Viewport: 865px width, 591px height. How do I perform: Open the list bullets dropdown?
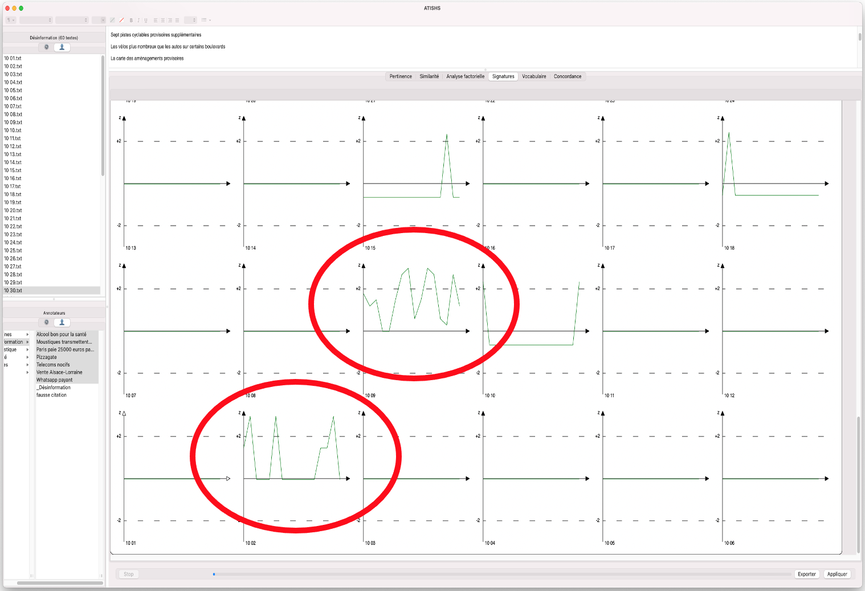[x=206, y=20]
